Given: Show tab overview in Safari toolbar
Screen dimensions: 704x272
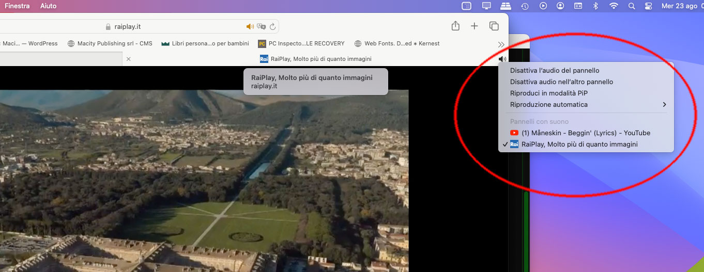Looking at the screenshot, I should (494, 26).
